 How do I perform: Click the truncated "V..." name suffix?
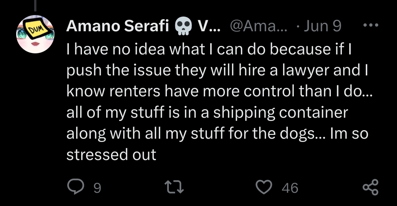pyautogui.click(x=209, y=26)
